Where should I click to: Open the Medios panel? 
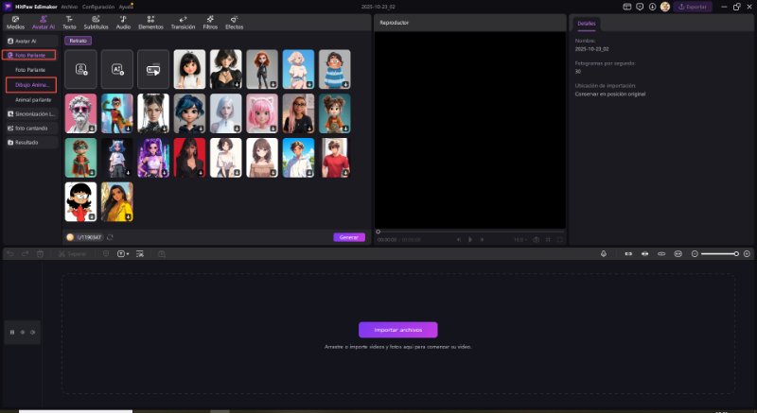(15, 23)
